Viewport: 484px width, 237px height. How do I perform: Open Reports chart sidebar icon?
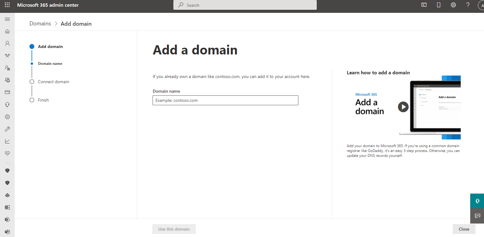coord(7,141)
